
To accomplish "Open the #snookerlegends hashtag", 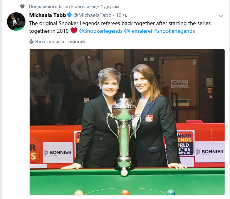I will [175, 31].
